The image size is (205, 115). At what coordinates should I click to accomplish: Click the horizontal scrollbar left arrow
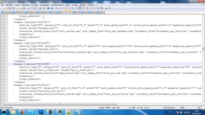pyautogui.click(x=2, y=104)
